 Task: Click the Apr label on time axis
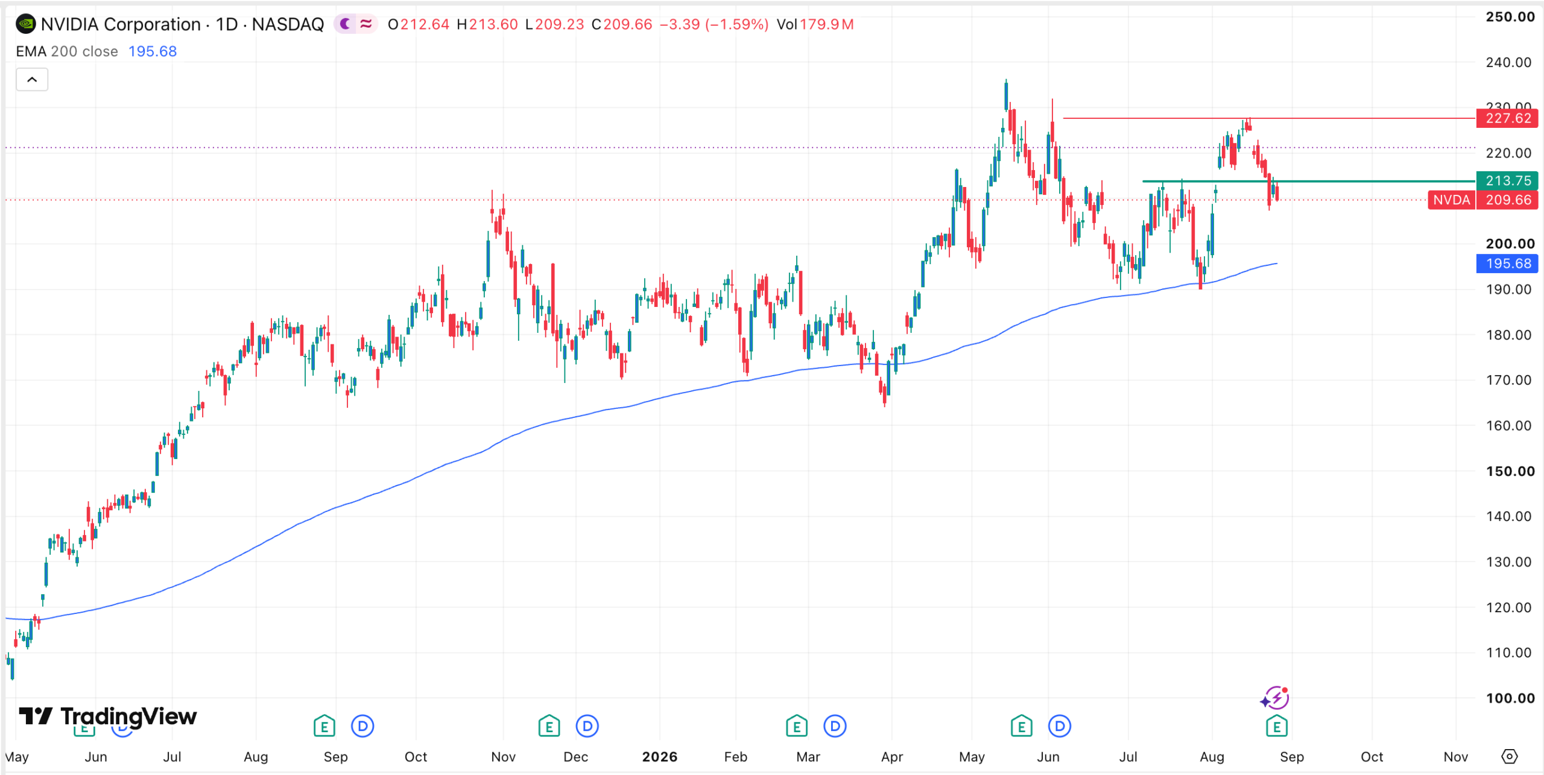click(x=892, y=757)
